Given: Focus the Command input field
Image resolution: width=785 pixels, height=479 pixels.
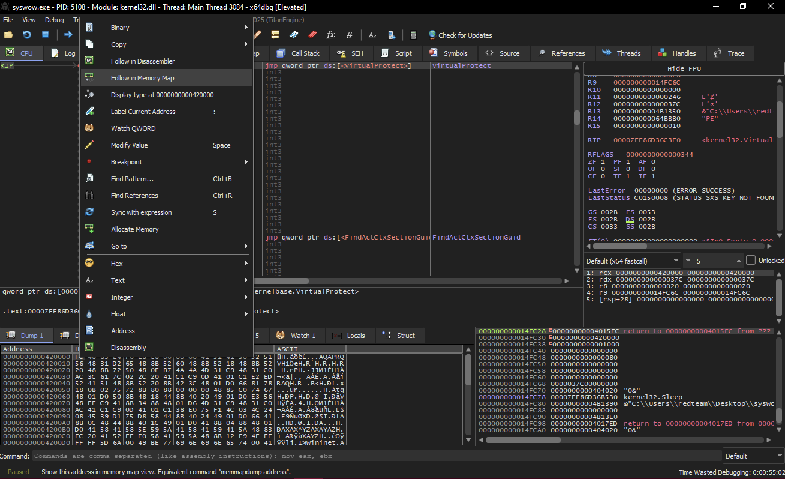Looking at the screenshot, I should pos(378,456).
